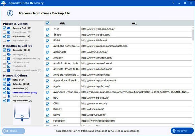
Task: Select the Messages speech bubble icon
Action: [x=9, y=55]
